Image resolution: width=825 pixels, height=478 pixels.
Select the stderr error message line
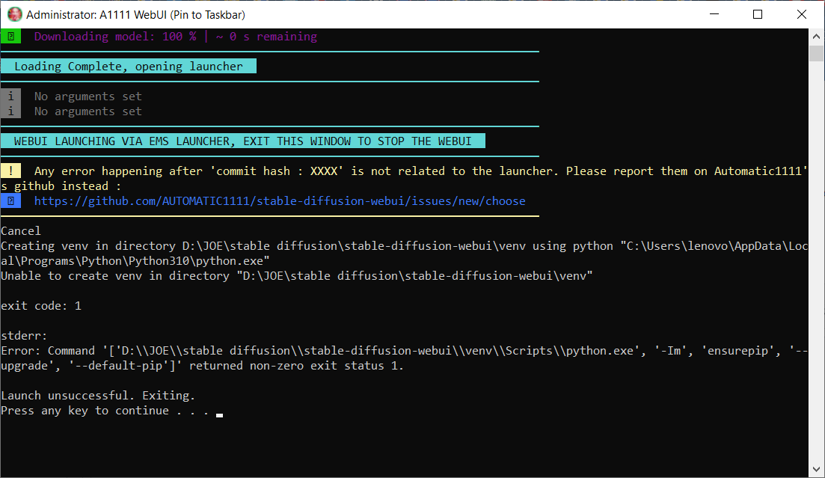tap(299, 350)
